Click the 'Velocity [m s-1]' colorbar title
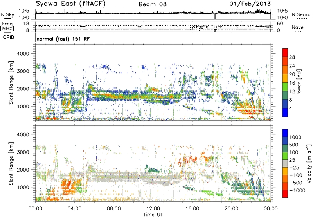The image size is (313, 217). coord(309,163)
